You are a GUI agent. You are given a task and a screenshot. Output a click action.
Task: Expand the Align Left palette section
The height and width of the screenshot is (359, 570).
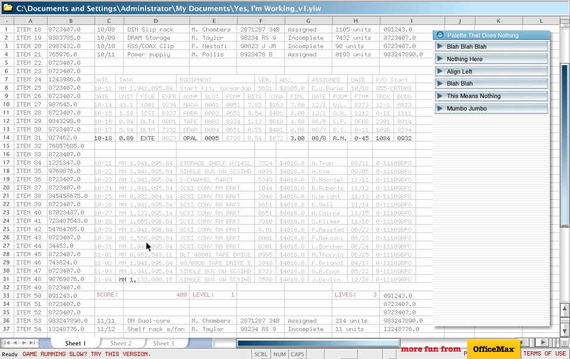[491, 71]
